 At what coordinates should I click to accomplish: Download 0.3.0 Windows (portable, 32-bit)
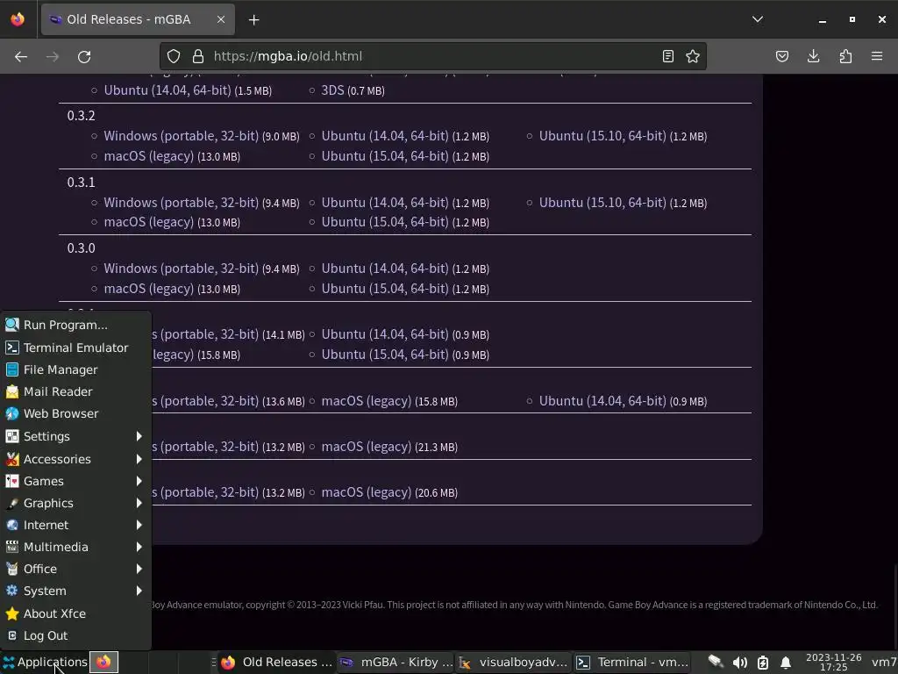point(181,269)
